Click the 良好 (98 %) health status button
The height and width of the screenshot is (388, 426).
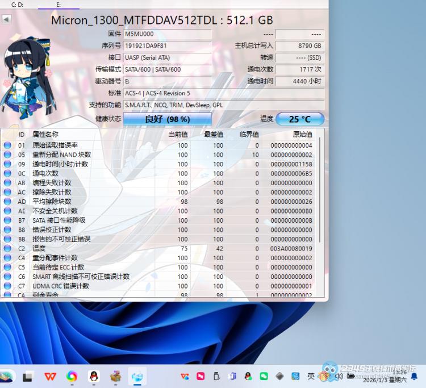pyautogui.click(x=167, y=119)
